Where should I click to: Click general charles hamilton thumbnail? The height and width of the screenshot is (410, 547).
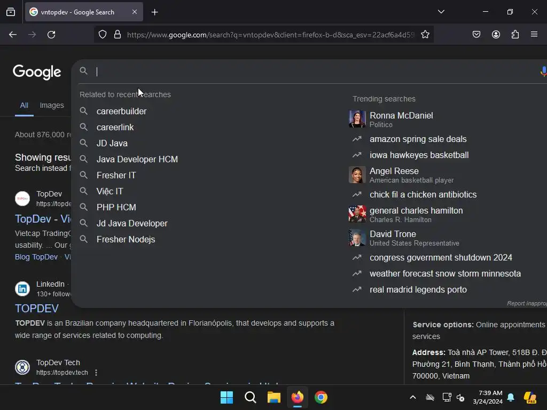(357, 214)
